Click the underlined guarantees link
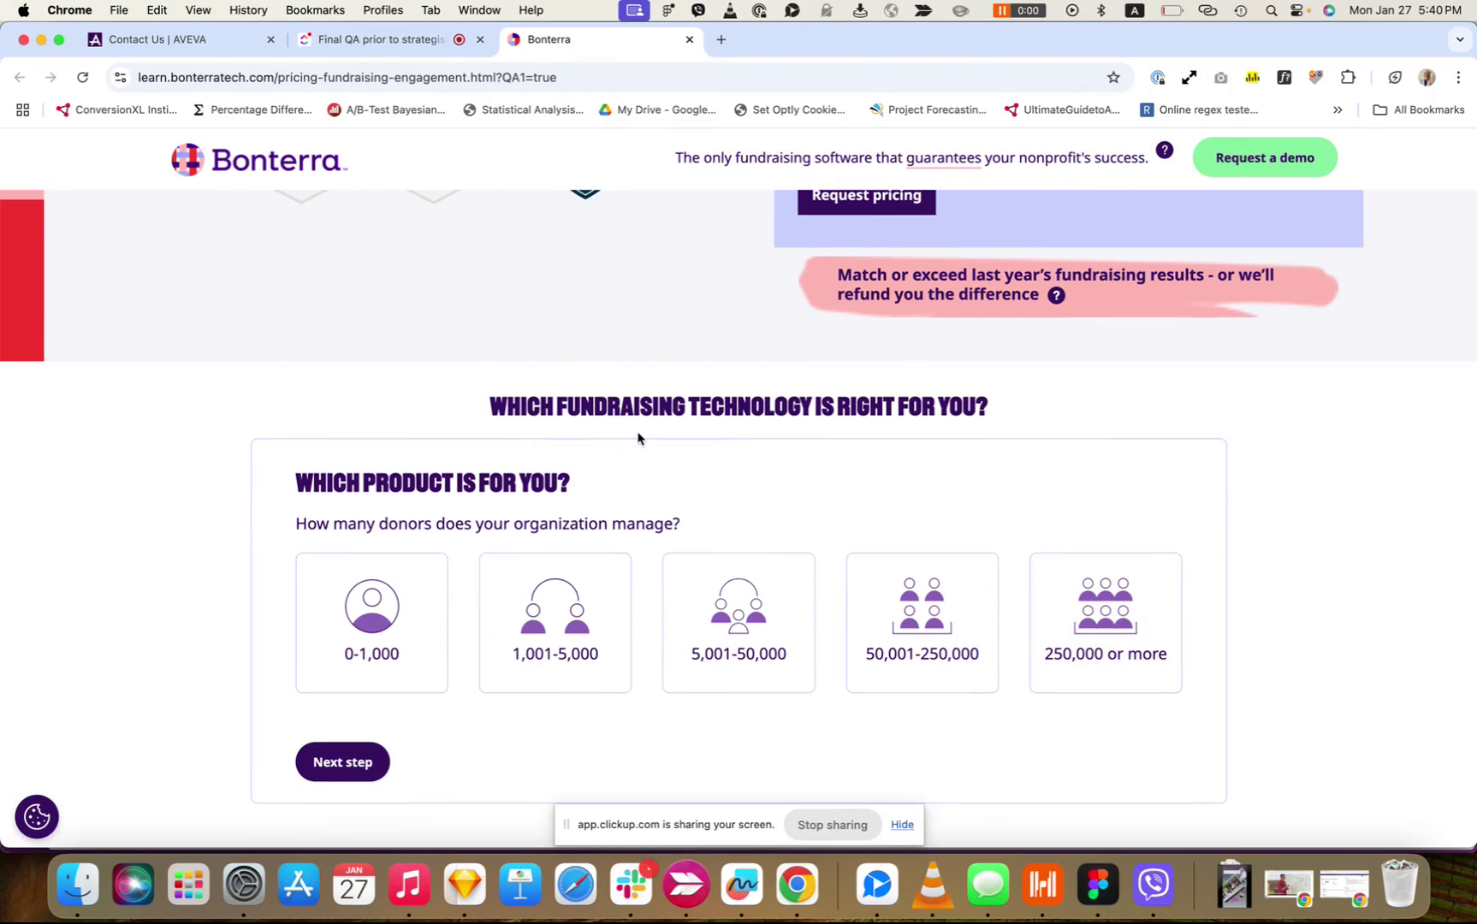The width and height of the screenshot is (1477, 924). point(943,157)
